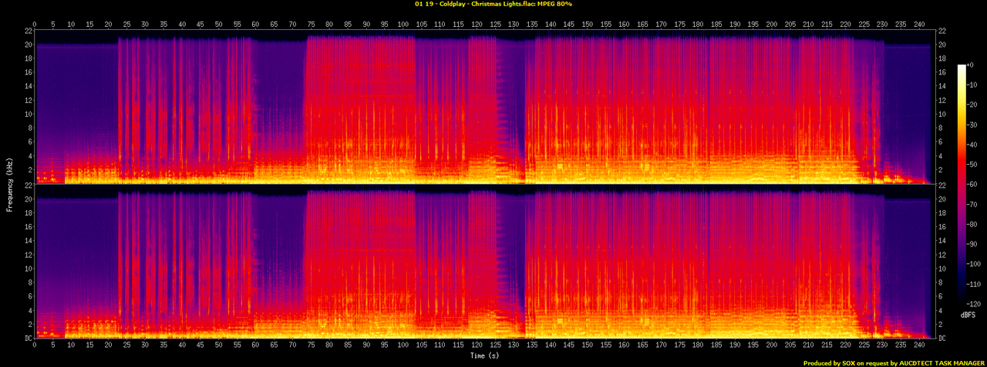Click upper channel spectrogram at 130 seconds

point(514,108)
